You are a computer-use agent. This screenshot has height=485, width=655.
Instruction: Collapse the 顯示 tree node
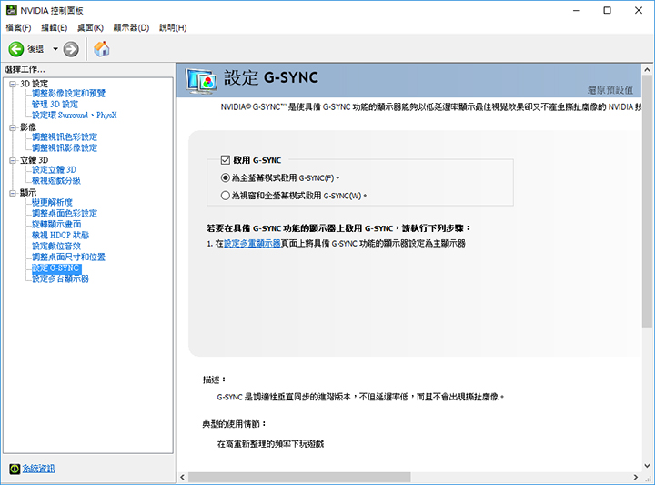tap(13, 193)
